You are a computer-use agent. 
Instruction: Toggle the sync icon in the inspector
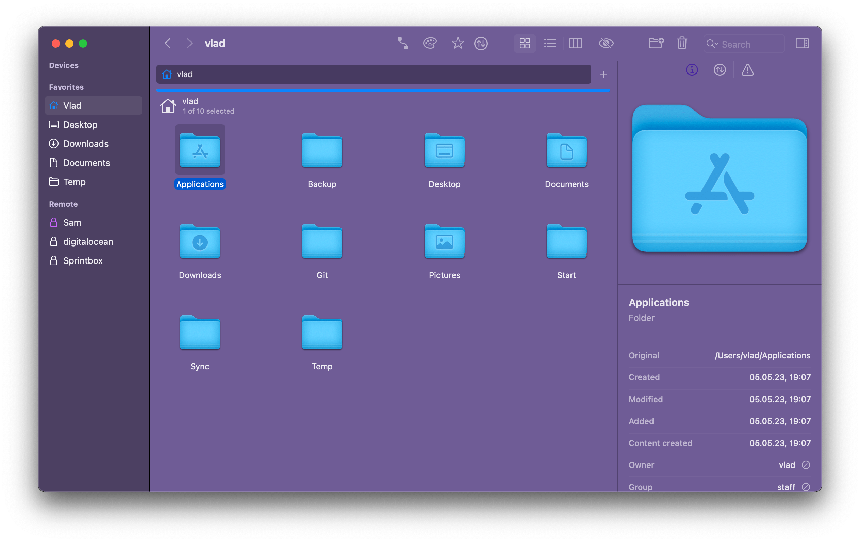tap(719, 70)
